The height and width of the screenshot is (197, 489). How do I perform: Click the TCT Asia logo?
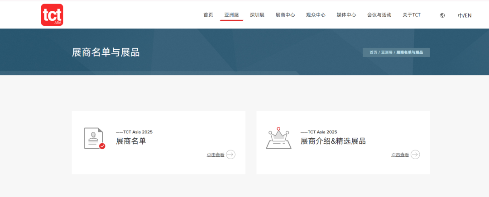click(x=52, y=14)
